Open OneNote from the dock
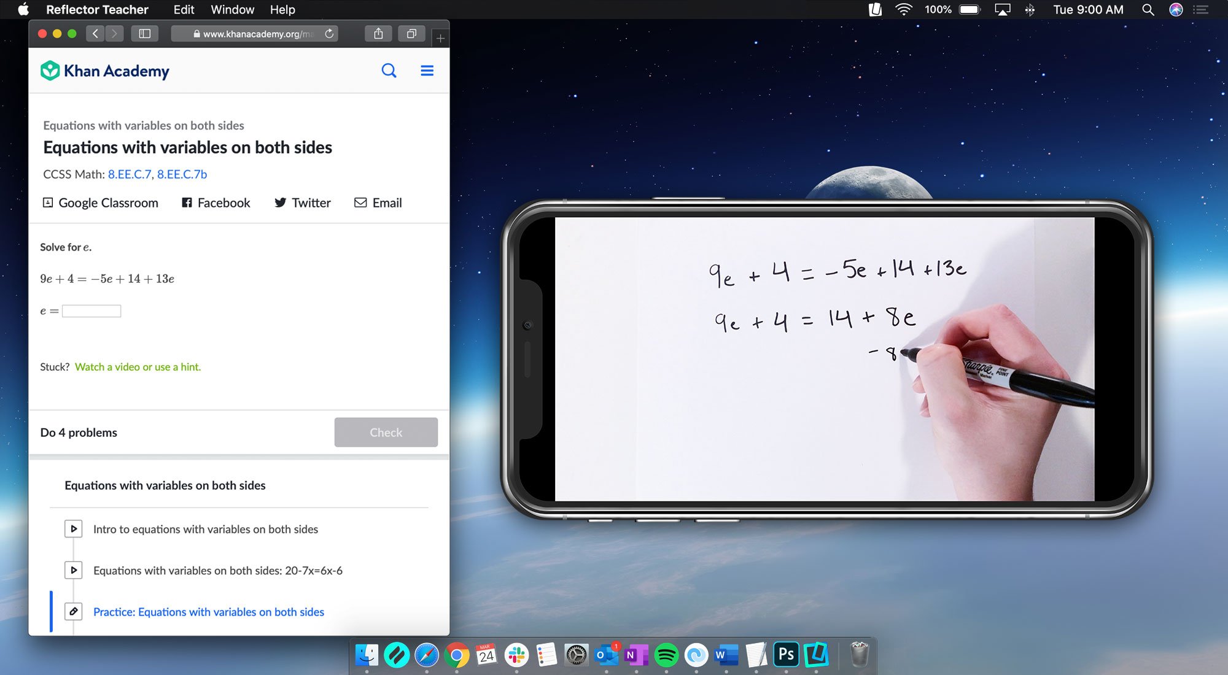Viewport: 1228px width, 675px height. tap(636, 655)
